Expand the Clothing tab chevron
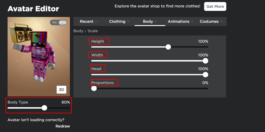The width and height of the screenshot is (265, 132). tap(128, 21)
